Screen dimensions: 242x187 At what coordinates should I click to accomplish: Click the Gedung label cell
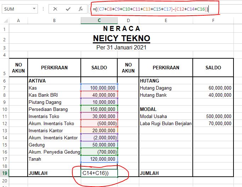[54, 145]
